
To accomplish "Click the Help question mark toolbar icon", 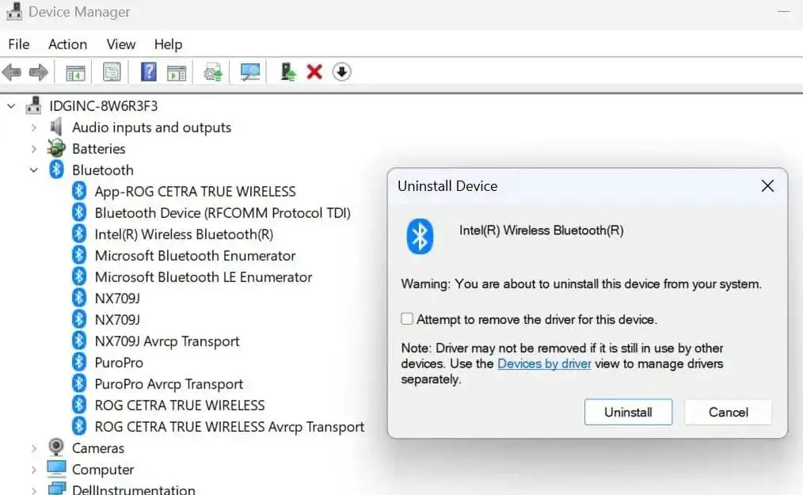I will [x=148, y=73].
